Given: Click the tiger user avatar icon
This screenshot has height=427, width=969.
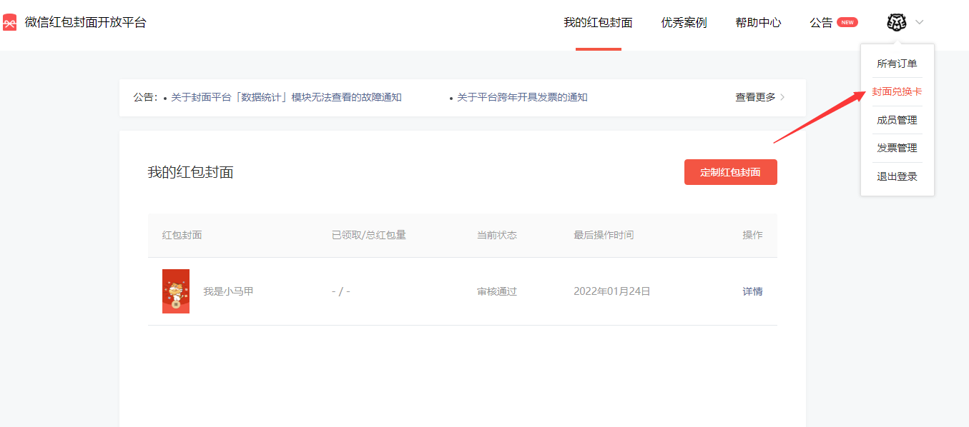Looking at the screenshot, I should pos(896,22).
